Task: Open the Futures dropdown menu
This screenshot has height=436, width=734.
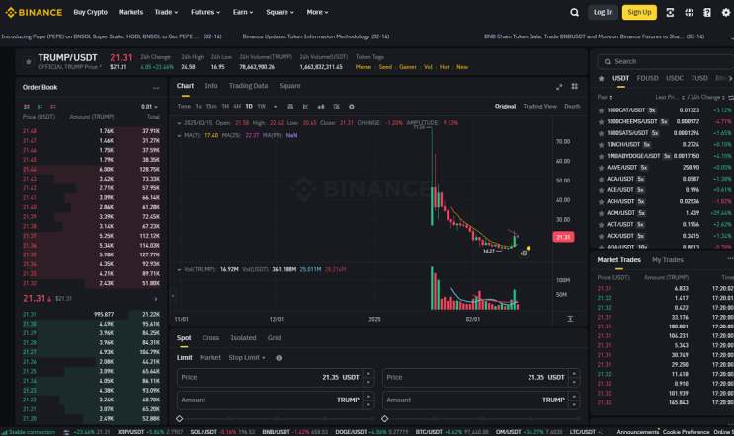Action: click(x=205, y=12)
